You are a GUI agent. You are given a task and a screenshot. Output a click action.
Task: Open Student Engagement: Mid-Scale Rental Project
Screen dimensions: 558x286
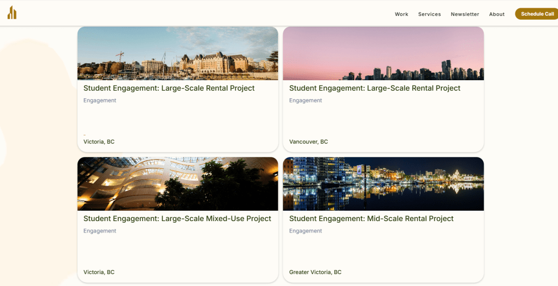(371, 219)
